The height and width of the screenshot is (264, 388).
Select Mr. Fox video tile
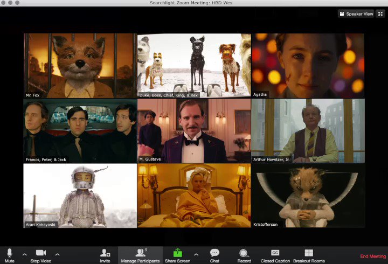click(80, 66)
